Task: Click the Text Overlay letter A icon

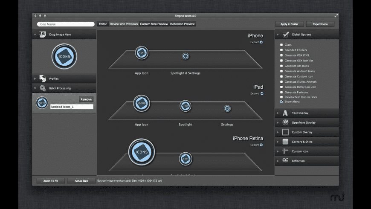Action: click(285, 113)
